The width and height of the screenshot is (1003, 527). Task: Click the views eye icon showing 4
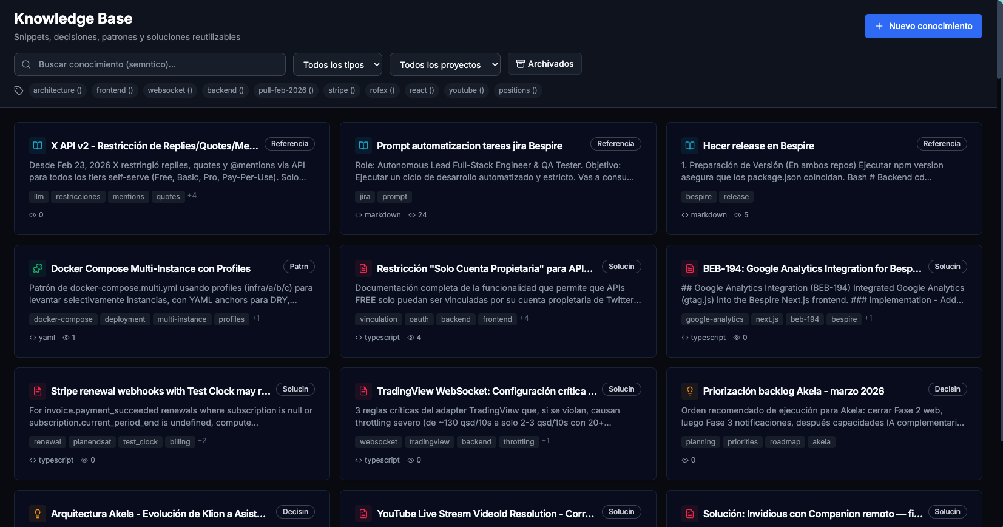point(411,338)
